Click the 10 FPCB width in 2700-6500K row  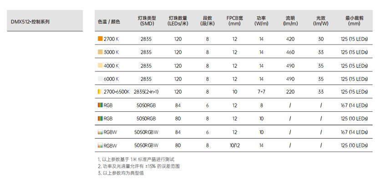pos(234,92)
